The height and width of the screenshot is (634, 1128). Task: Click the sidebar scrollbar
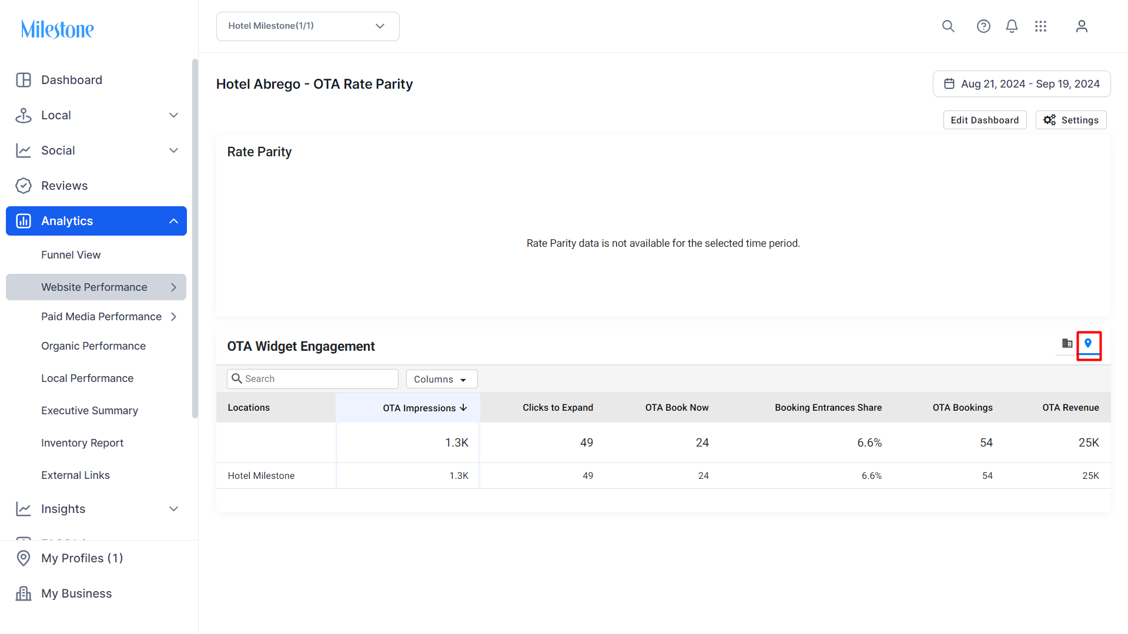click(195, 239)
